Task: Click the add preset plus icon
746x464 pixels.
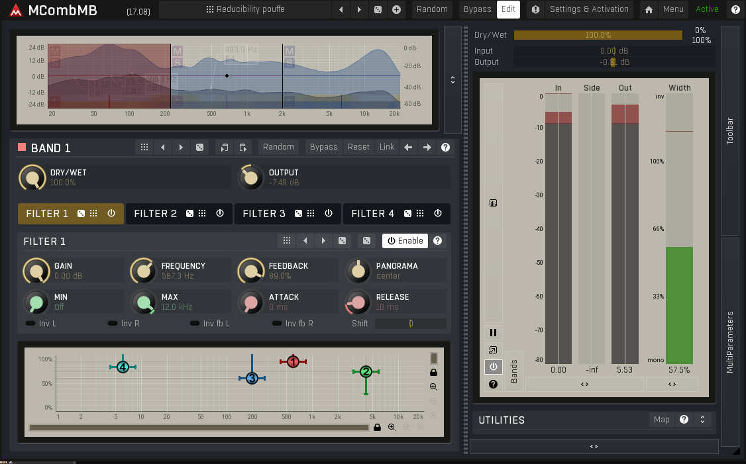Action: [x=396, y=9]
